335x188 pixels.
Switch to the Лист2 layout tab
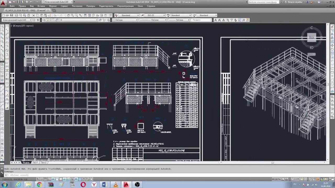tap(44, 163)
